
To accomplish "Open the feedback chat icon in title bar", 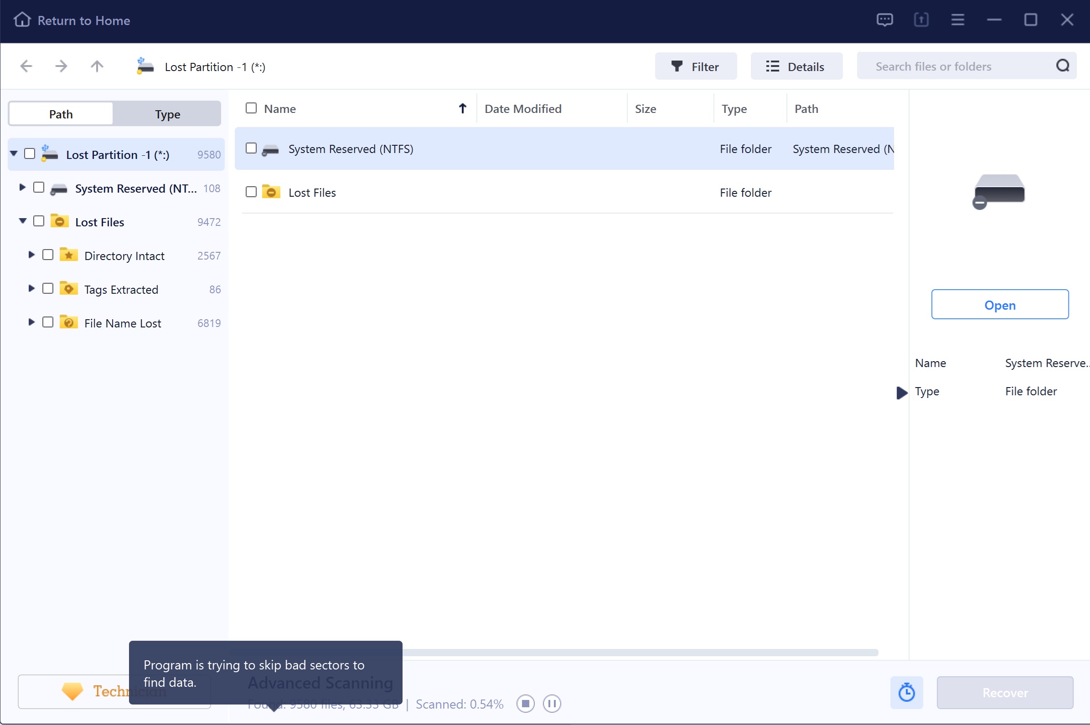I will click(x=884, y=20).
